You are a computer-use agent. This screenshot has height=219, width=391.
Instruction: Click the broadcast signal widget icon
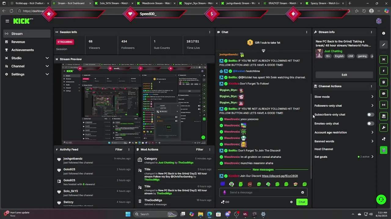point(384,105)
